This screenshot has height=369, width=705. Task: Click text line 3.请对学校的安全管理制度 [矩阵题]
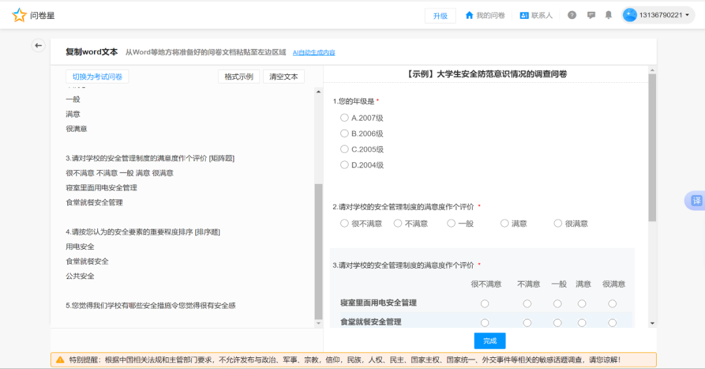pyautogui.click(x=150, y=158)
